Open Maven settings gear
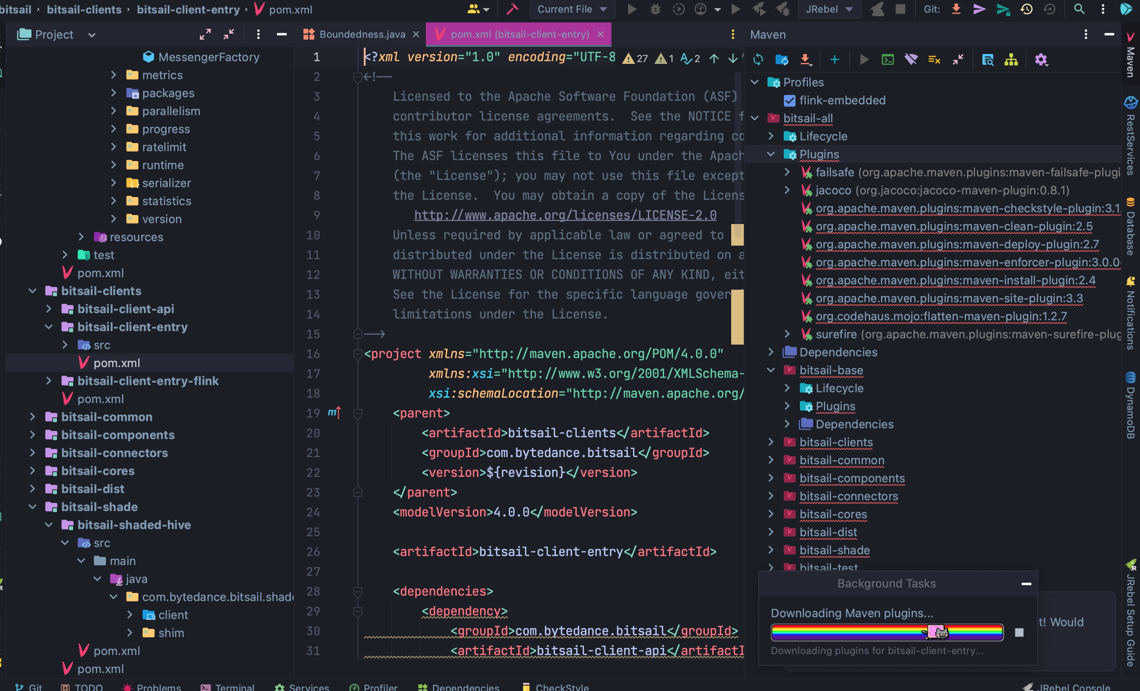Viewport: 1140px width, 691px height. click(1040, 60)
